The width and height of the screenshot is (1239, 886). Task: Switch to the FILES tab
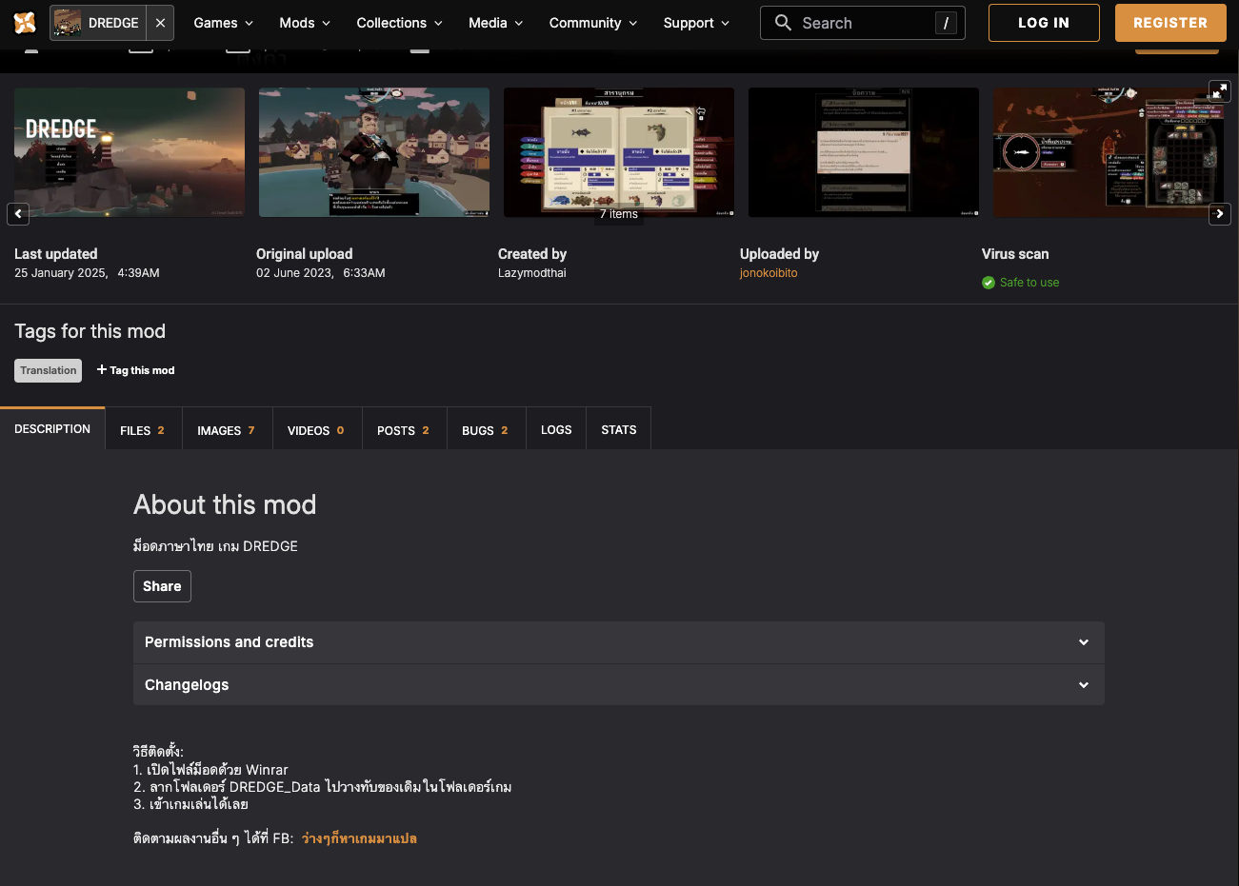(x=142, y=430)
